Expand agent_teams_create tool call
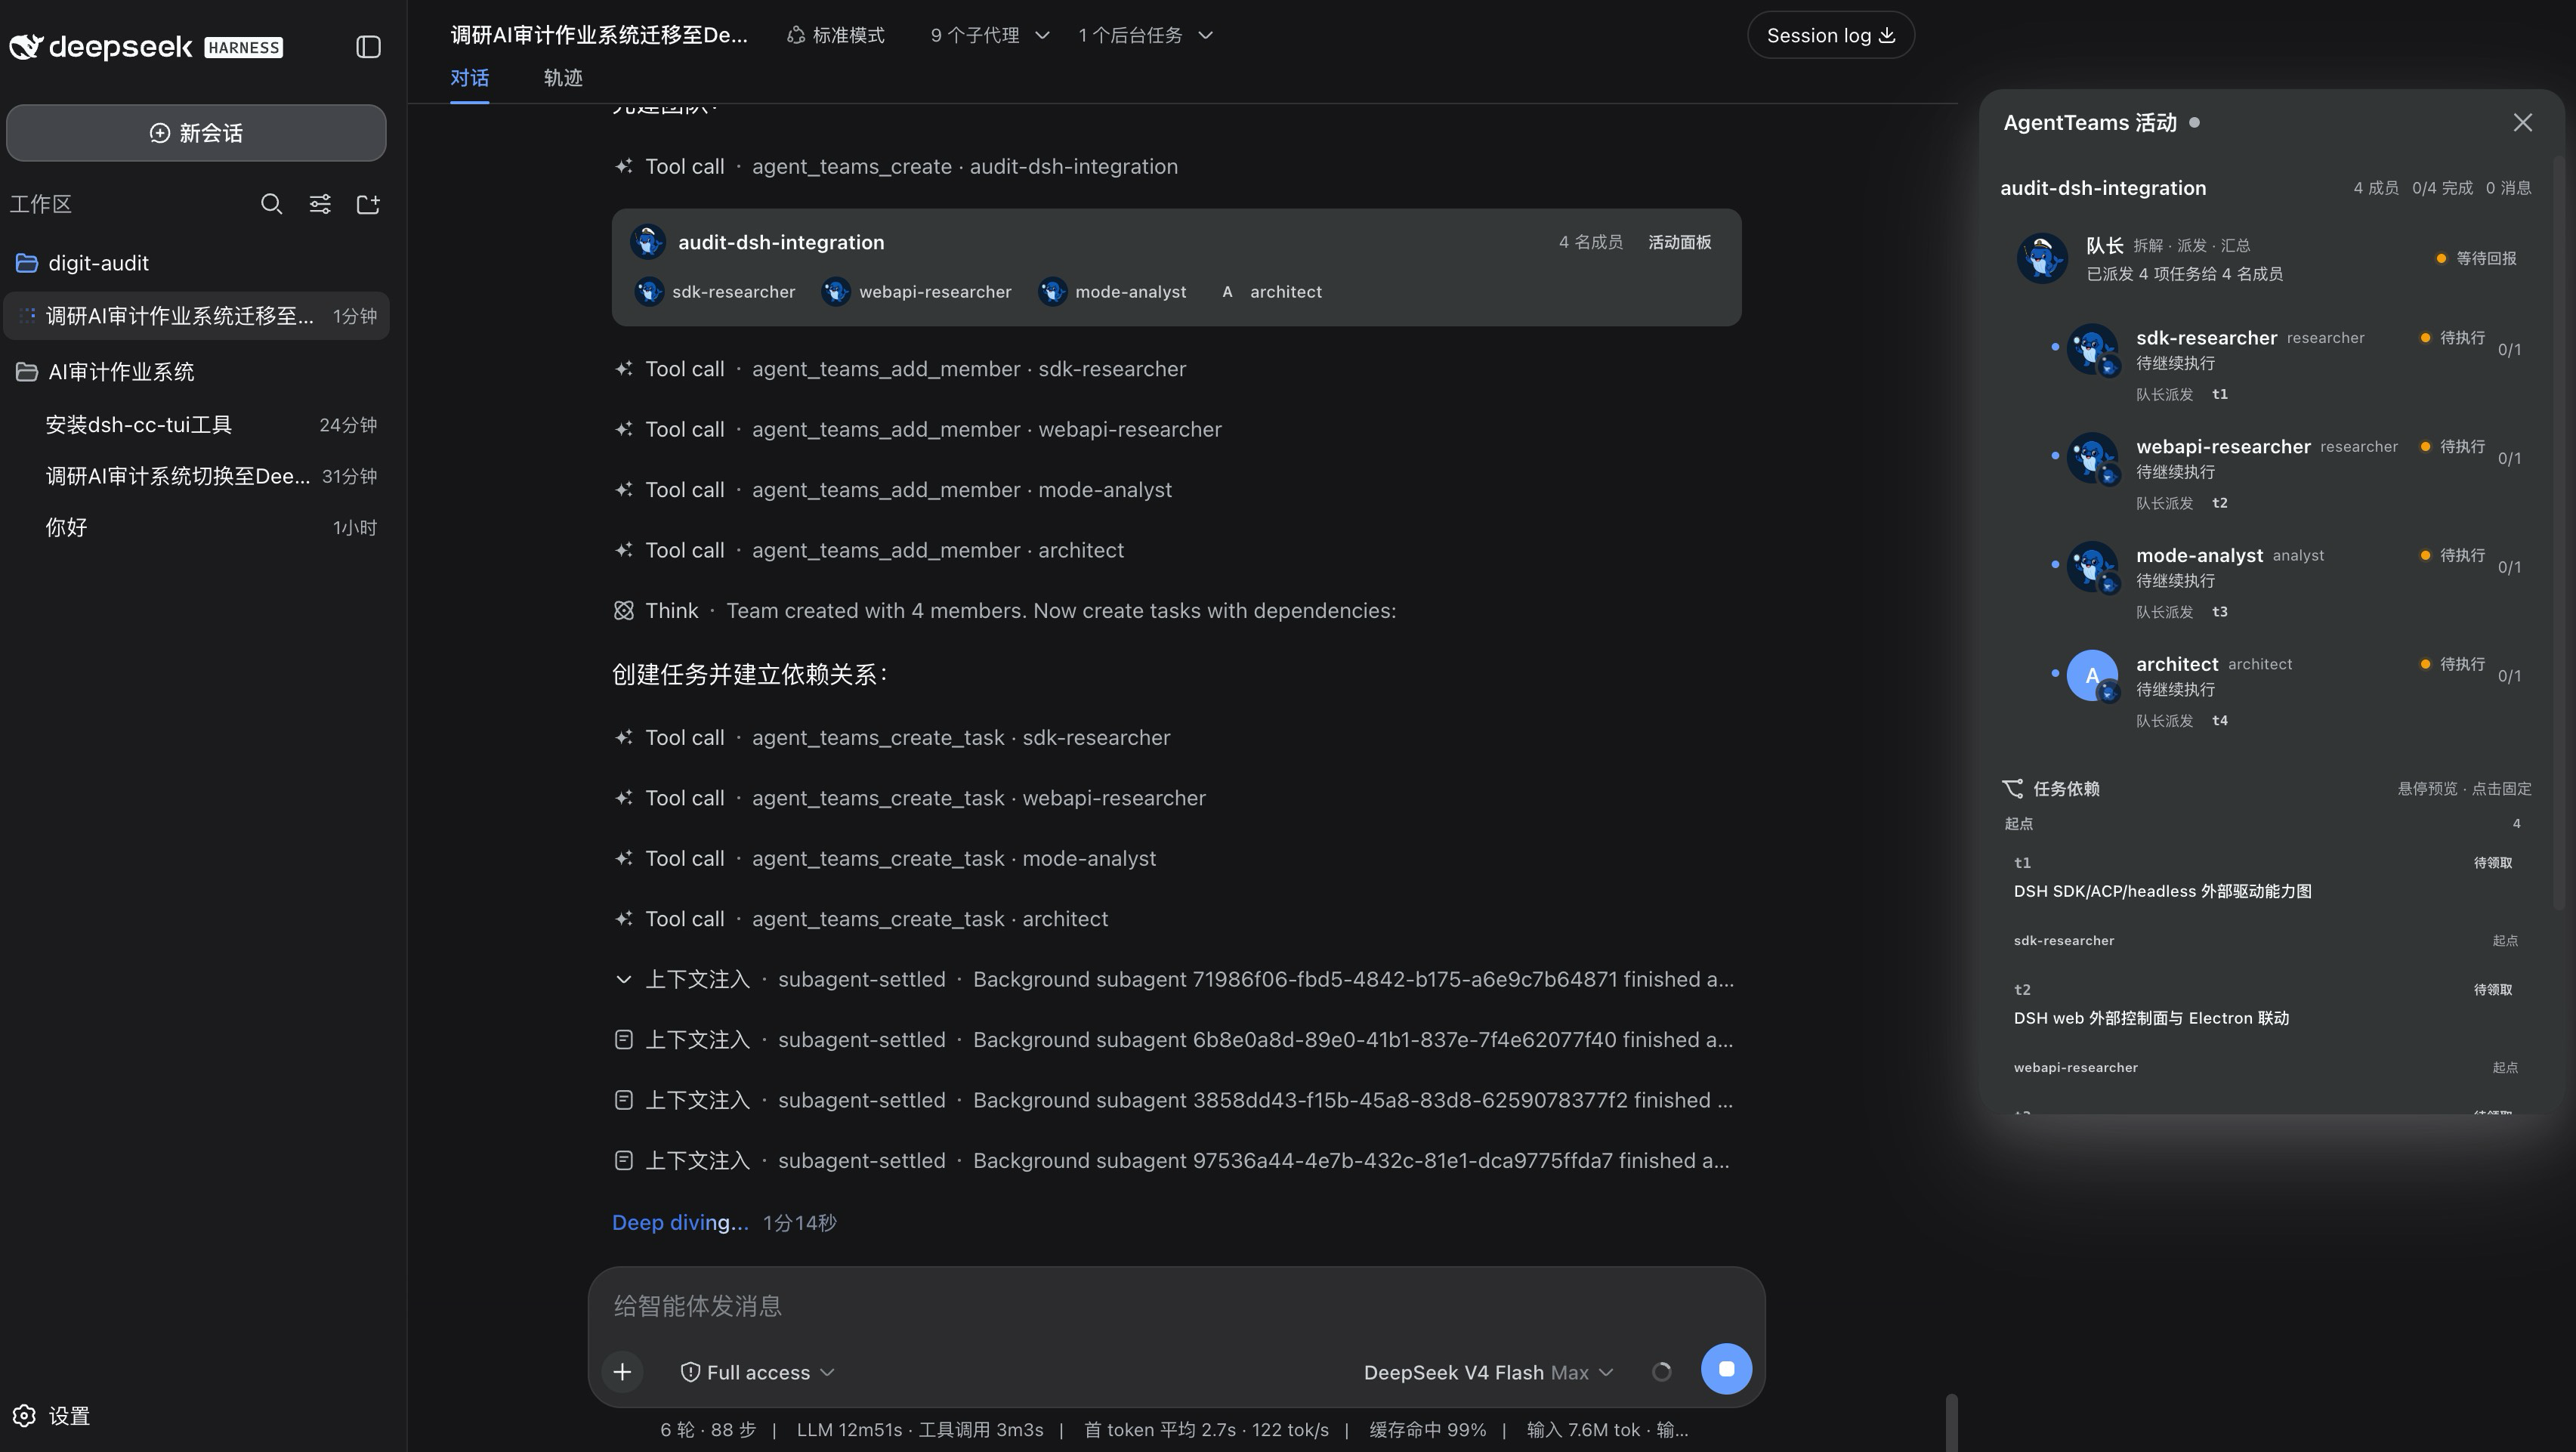 [896, 167]
